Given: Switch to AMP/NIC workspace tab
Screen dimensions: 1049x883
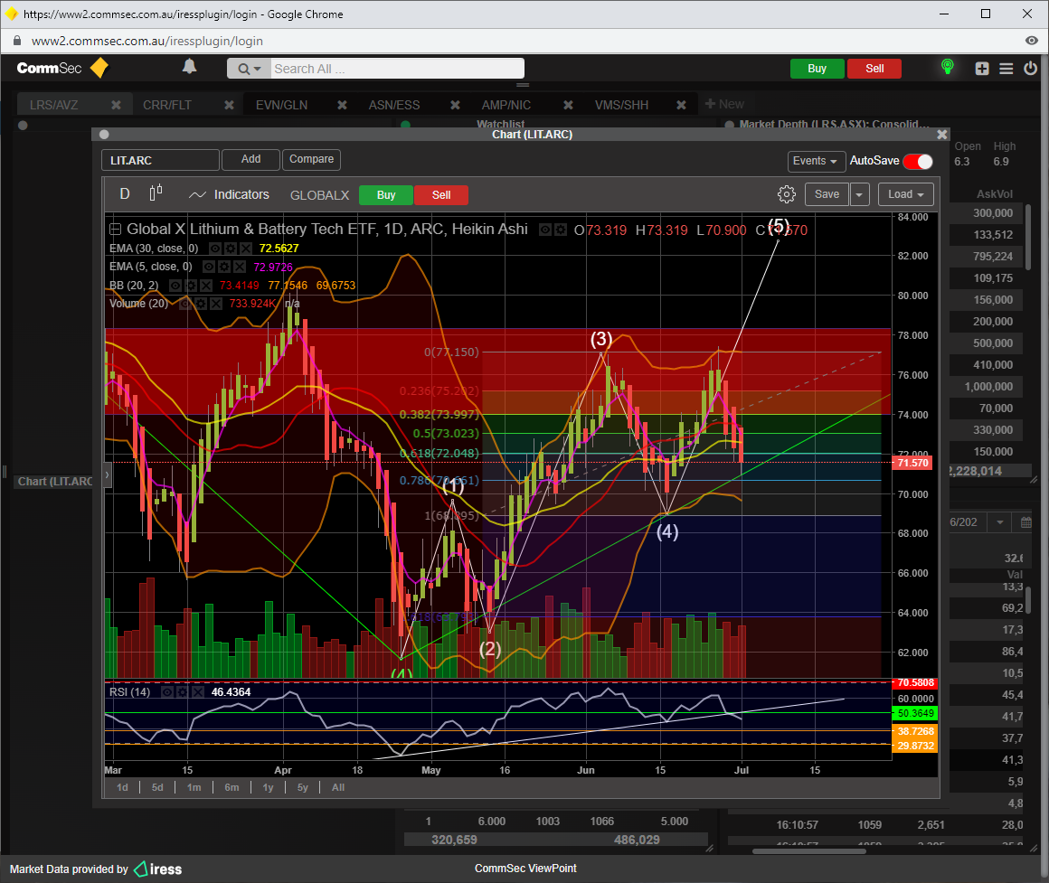Looking at the screenshot, I should [x=506, y=105].
